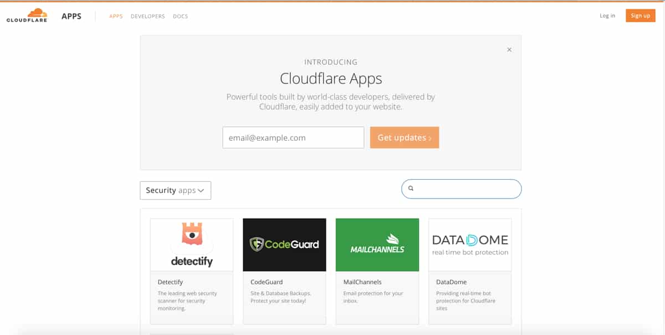Switch to the DEVELOPERS section

point(147,16)
